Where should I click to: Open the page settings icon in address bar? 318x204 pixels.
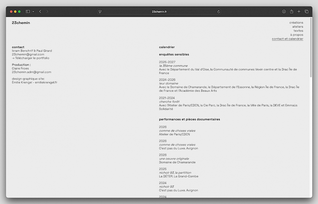click(100, 11)
